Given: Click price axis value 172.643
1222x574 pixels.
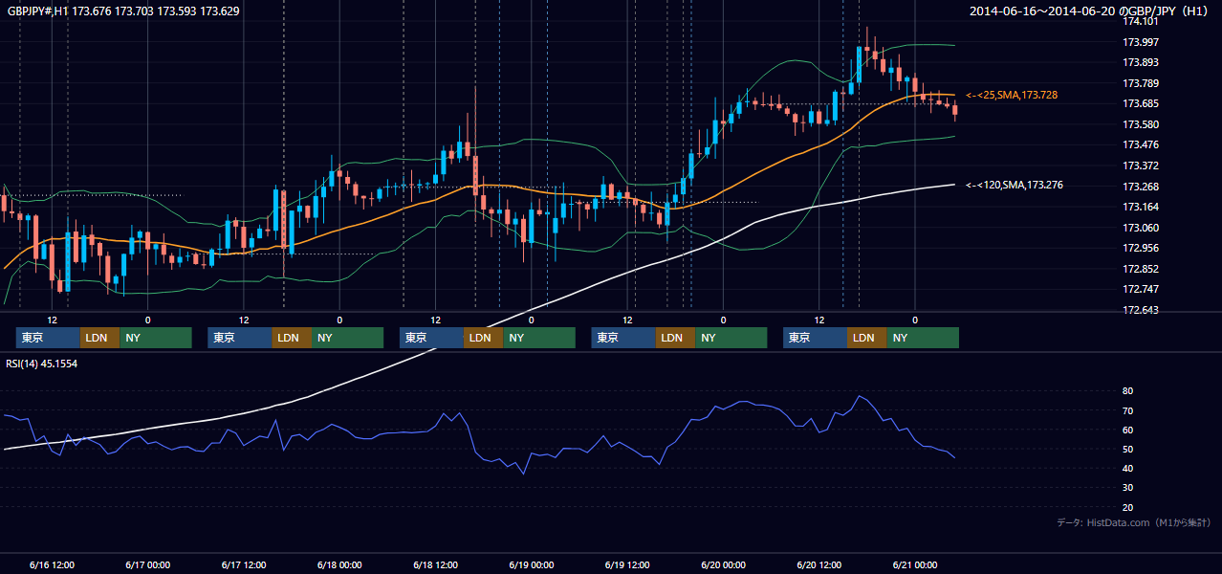Looking at the screenshot, I should pyautogui.click(x=1140, y=310).
